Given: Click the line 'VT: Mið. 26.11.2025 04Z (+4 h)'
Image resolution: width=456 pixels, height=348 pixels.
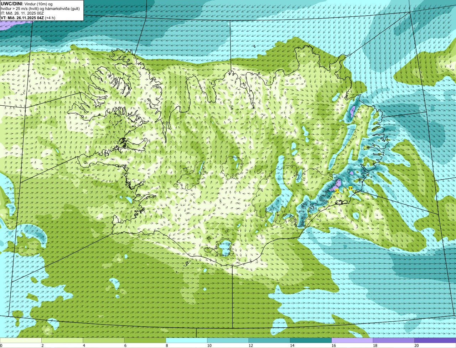Looking at the screenshot, I should [28, 18].
